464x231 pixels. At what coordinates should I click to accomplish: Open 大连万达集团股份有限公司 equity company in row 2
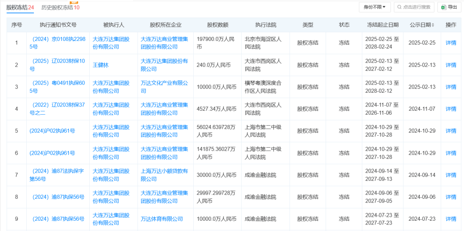(x=164, y=65)
